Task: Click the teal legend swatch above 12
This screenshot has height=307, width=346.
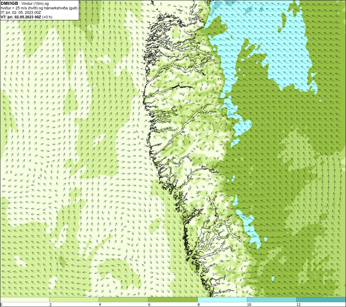Action: click(321, 299)
